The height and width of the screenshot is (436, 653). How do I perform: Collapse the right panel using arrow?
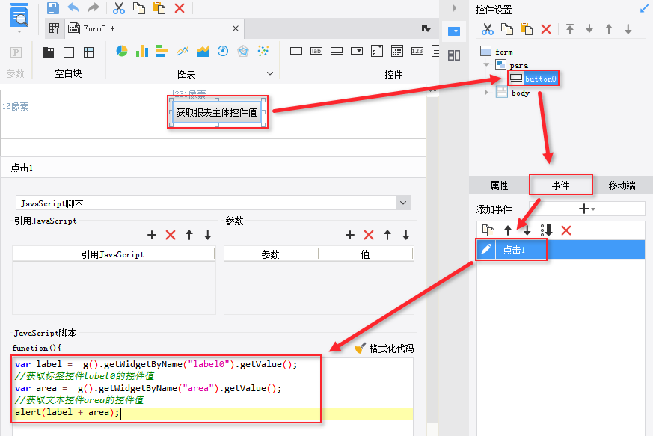click(454, 8)
